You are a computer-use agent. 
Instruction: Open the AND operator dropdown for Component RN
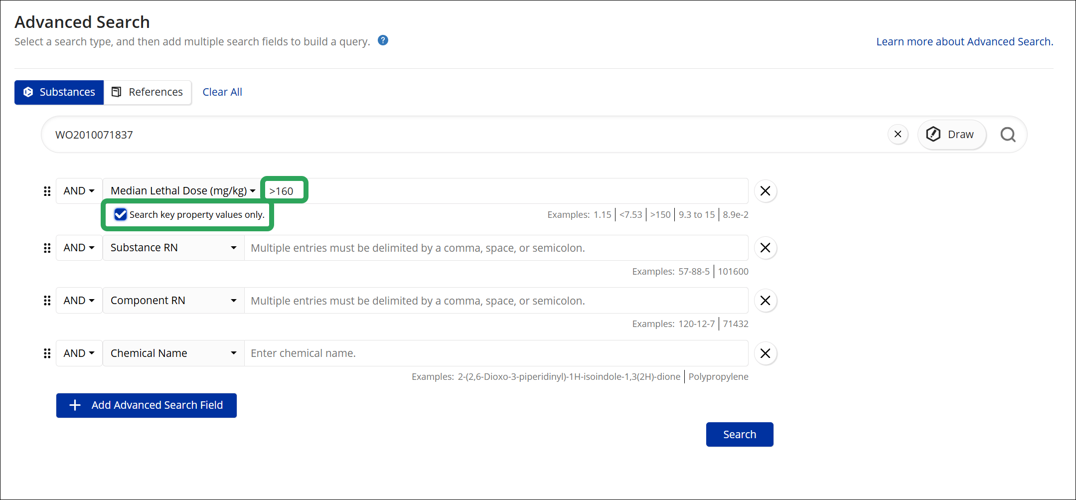pyautogui.click(x=79, y=301)
